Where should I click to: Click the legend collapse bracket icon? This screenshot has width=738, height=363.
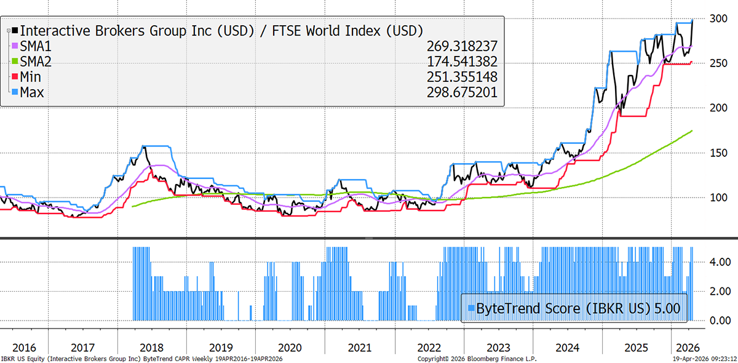(9, 30)
